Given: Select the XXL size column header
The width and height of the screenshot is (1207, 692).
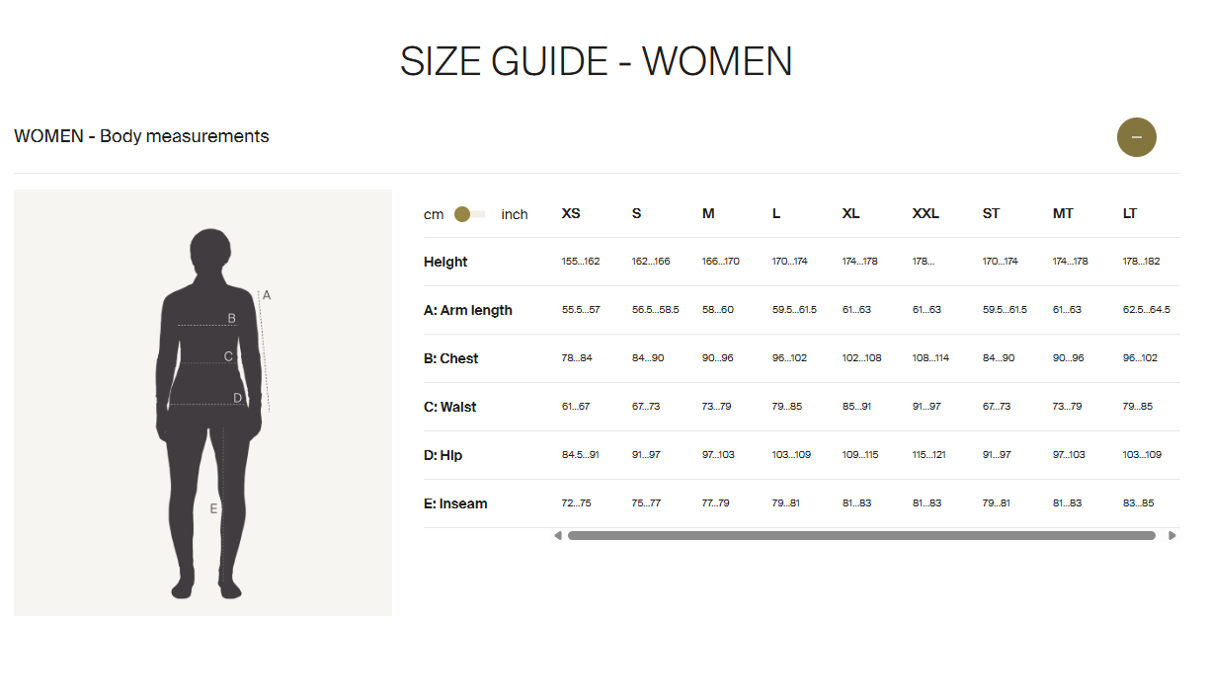Looking at the screenshot, I should (925, 213).
